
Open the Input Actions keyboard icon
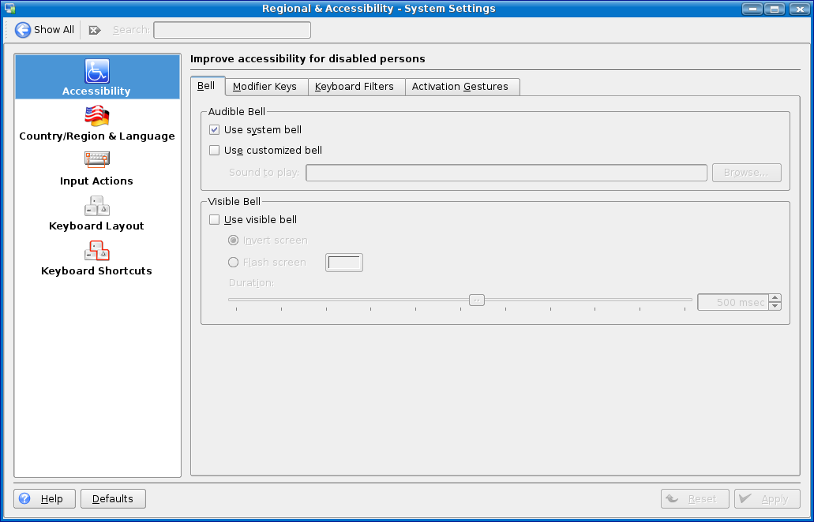pyautogui.click(x=97, y=161)
